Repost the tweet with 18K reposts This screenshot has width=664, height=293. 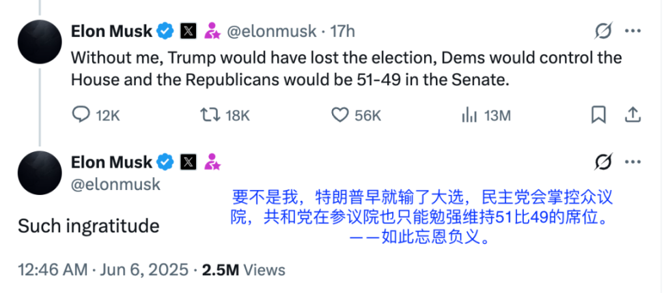210,115
